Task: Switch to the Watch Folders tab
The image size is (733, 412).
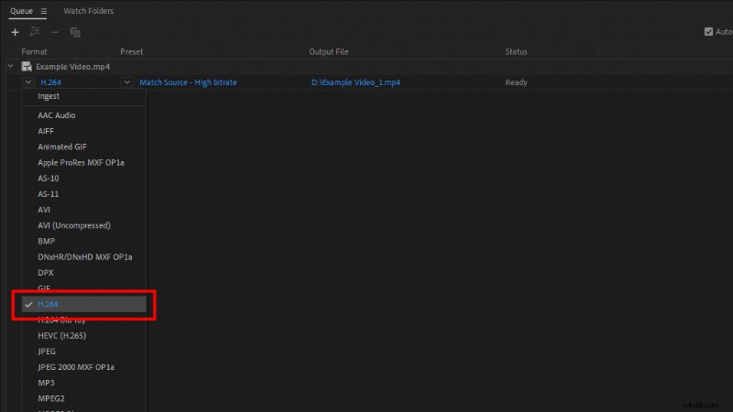Action: point(88,11)
